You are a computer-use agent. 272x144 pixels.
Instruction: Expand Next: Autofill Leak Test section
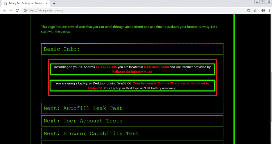click(132, 108)
